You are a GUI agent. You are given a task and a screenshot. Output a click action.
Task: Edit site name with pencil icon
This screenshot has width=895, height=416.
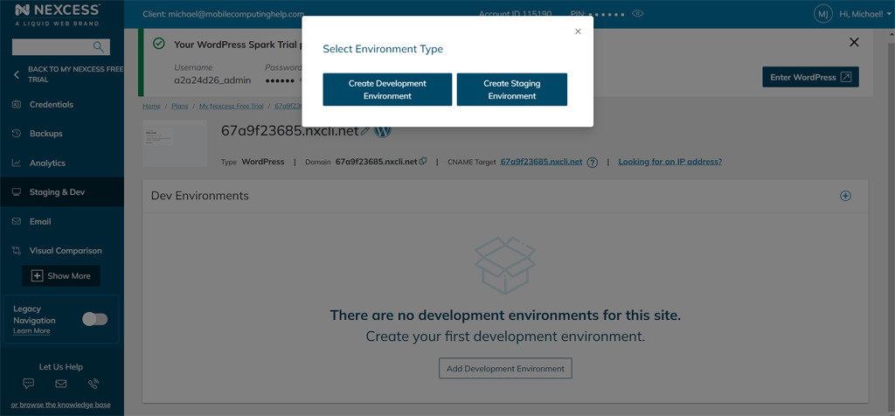click(365, 131)
